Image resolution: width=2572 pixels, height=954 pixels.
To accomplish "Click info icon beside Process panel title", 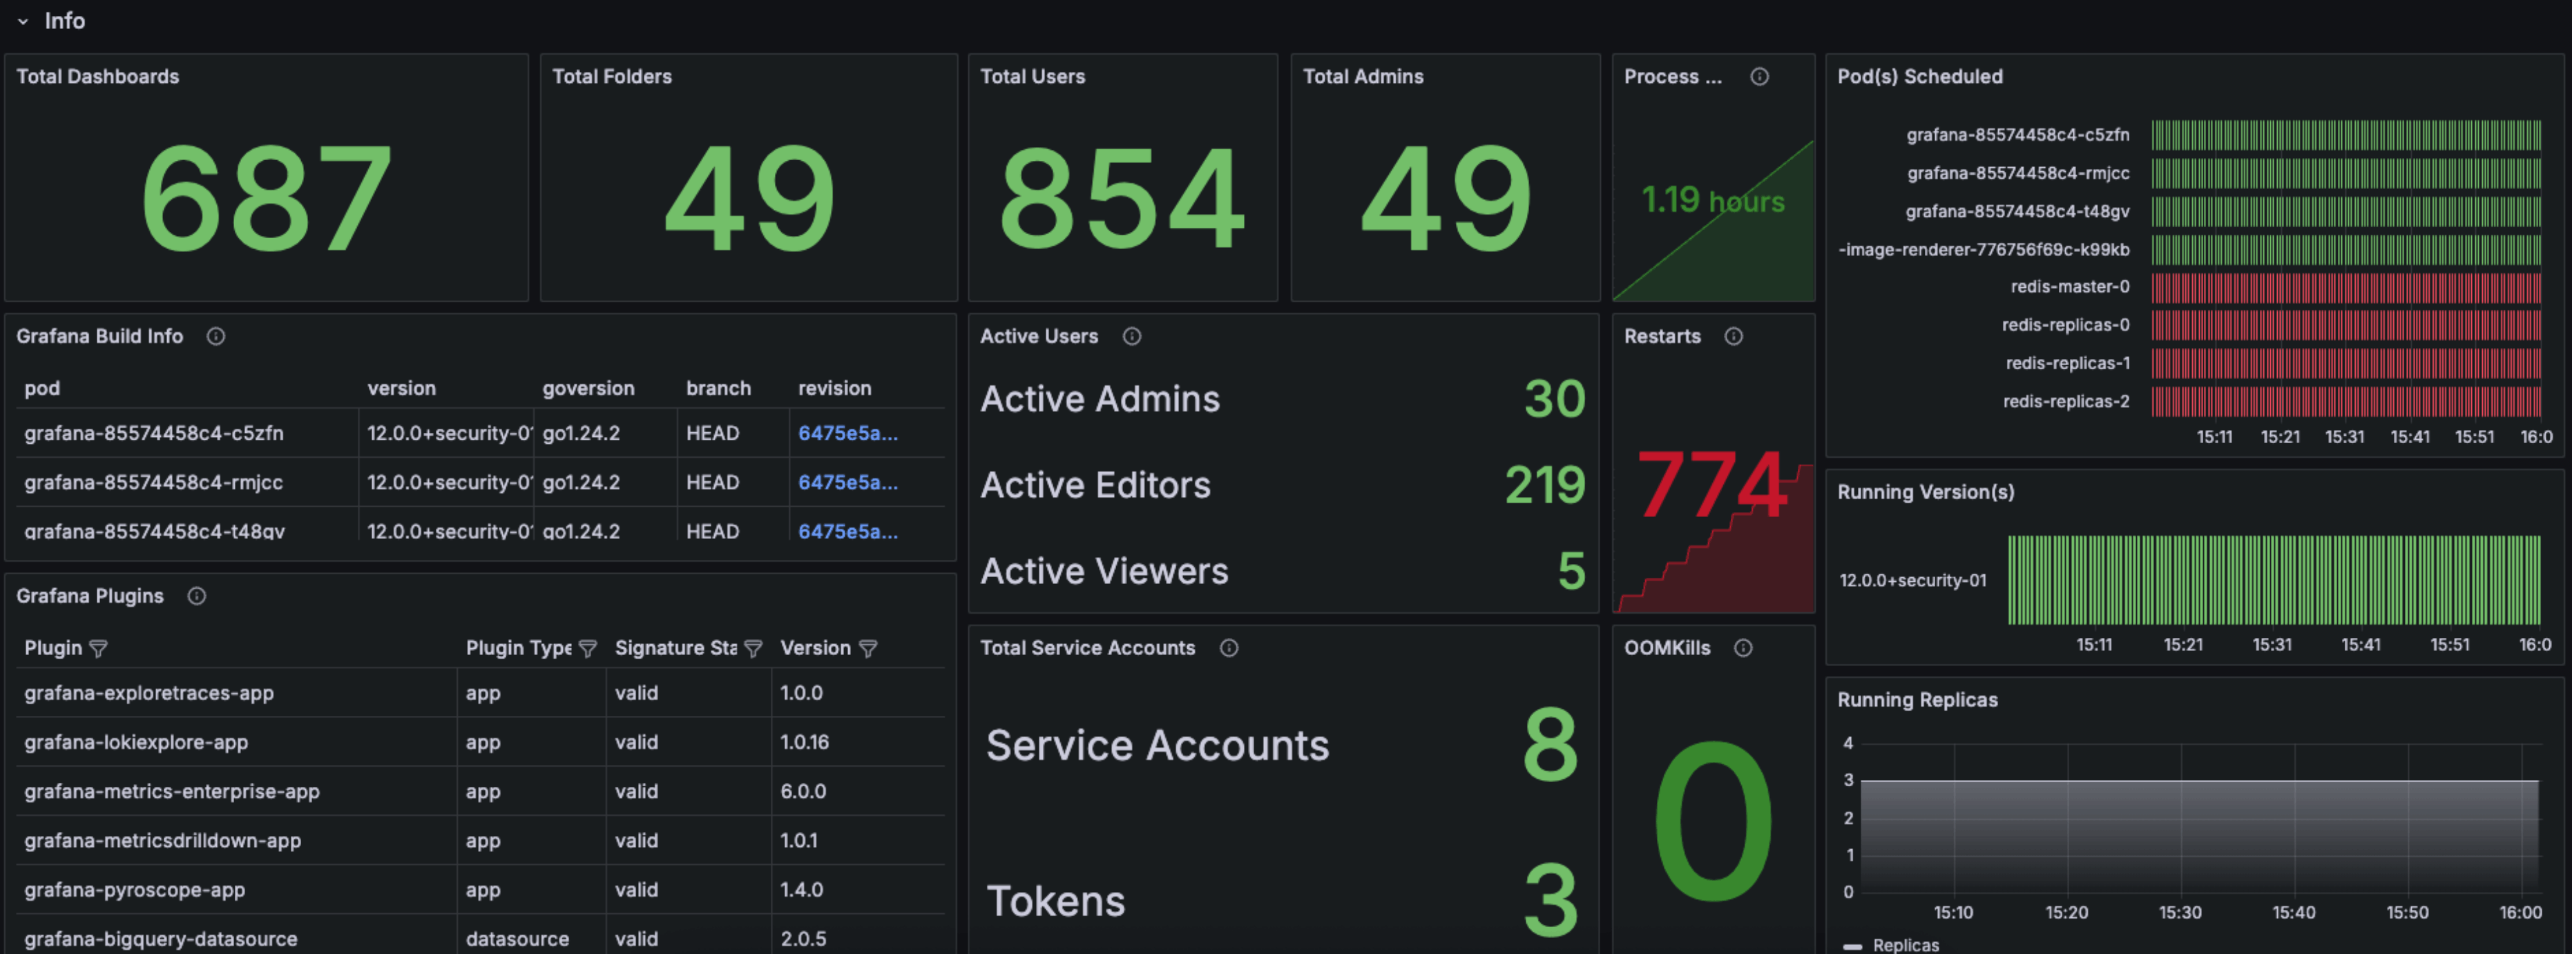I will (x=1759, y=77).
